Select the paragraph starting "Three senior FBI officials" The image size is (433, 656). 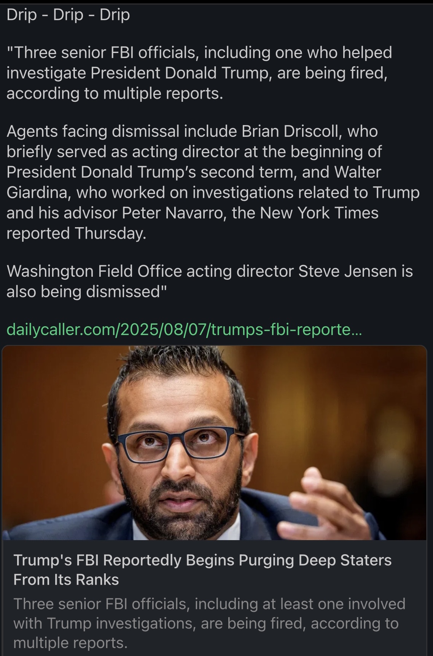click(x=199, y=73)
